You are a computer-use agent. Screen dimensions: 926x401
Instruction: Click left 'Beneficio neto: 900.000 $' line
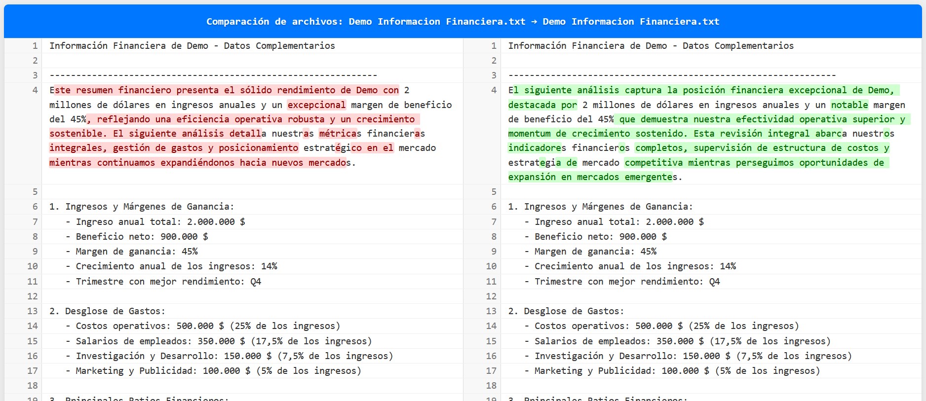[x=137, y=236]
